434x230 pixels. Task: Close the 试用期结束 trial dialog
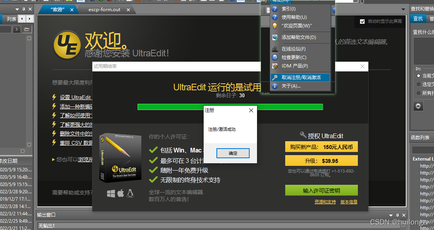363,66
